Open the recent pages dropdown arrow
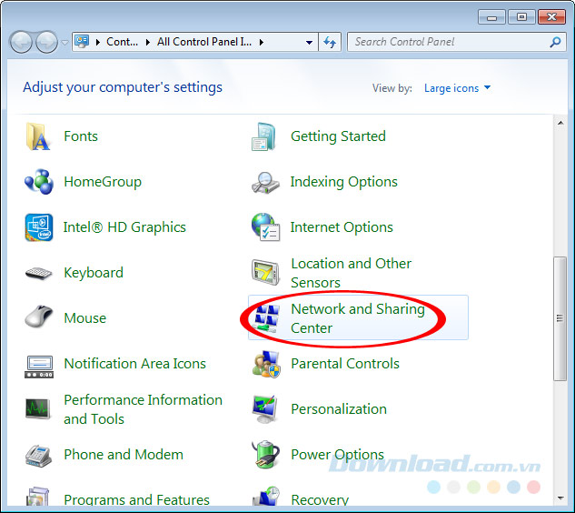Viewport: 575px width, 513px height. [64, 42]
